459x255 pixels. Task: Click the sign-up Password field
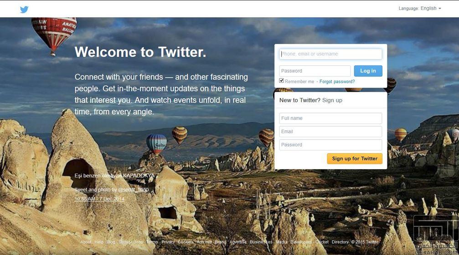pos(330,145)
